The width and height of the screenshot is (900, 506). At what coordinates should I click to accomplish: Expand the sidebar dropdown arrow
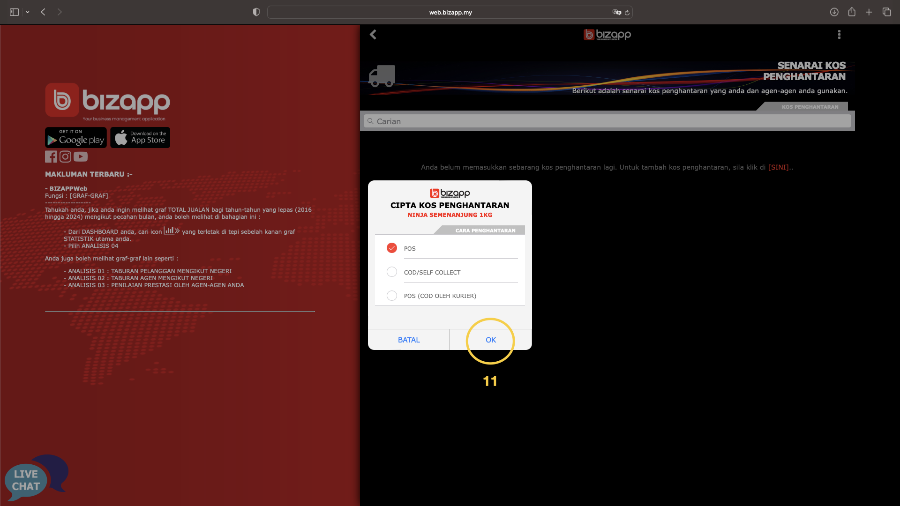[28, 12]
